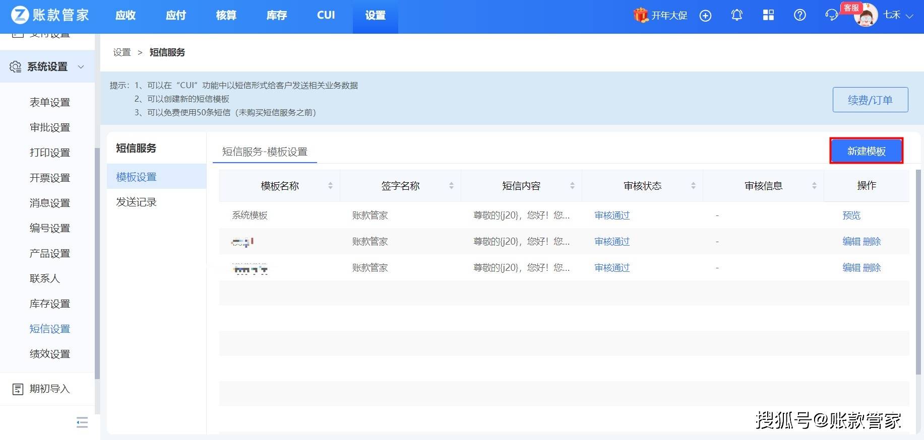Select the 短信服务-模板设置 tab
This screenshot has height=440, width=924.
click(265, 152)
